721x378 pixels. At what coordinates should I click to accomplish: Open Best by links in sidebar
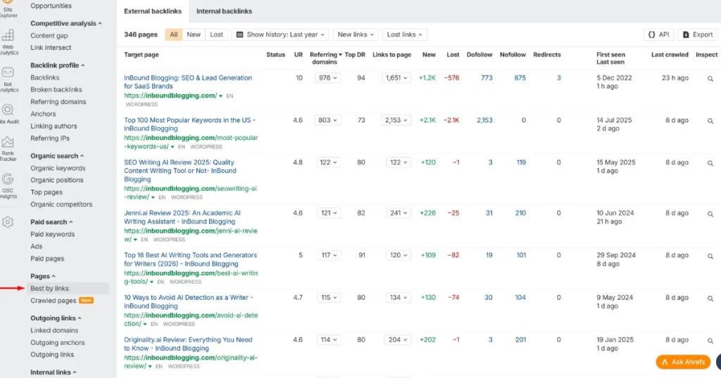(50, 289)
